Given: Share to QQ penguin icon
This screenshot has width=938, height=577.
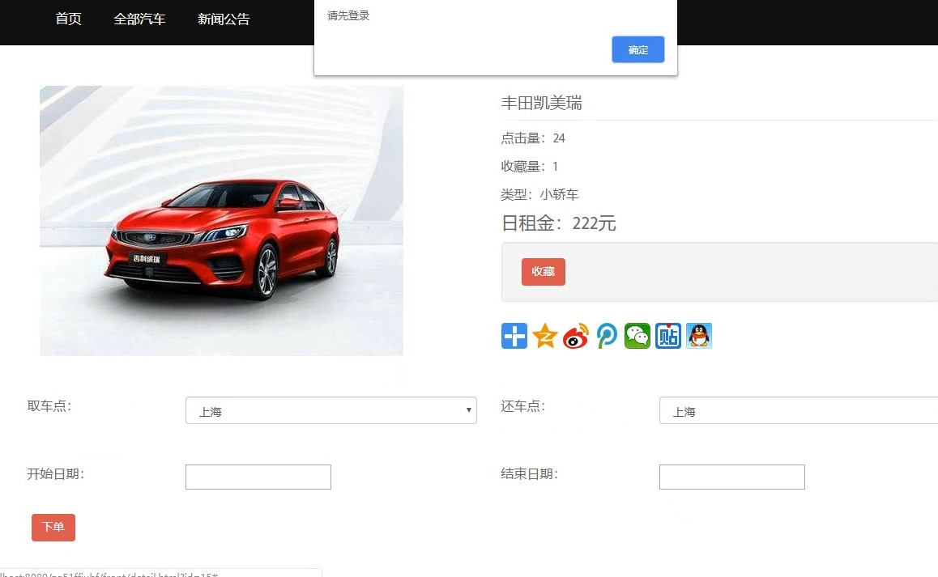Looking at the screenshot, I should (699, 336).
